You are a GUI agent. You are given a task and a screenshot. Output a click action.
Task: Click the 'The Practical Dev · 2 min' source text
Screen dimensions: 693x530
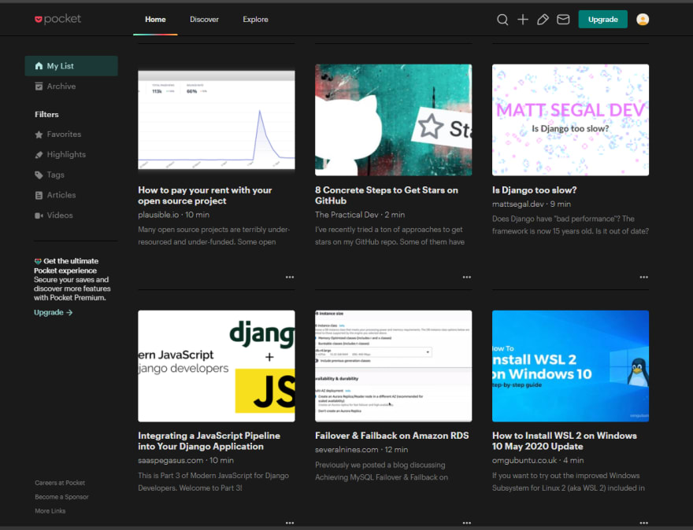point(360,215)
